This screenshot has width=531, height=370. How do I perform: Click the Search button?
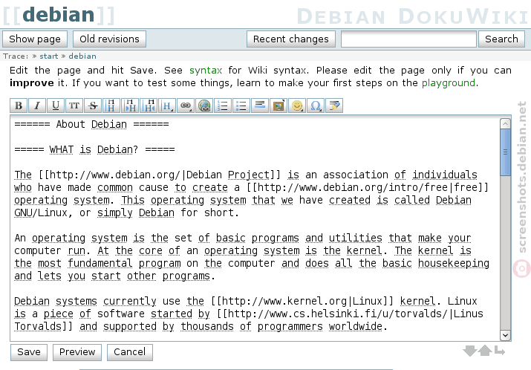coord(501,39)
